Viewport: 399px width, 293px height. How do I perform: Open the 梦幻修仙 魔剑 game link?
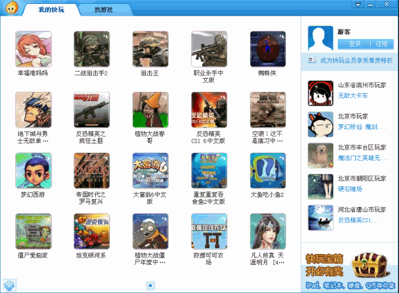361,127
